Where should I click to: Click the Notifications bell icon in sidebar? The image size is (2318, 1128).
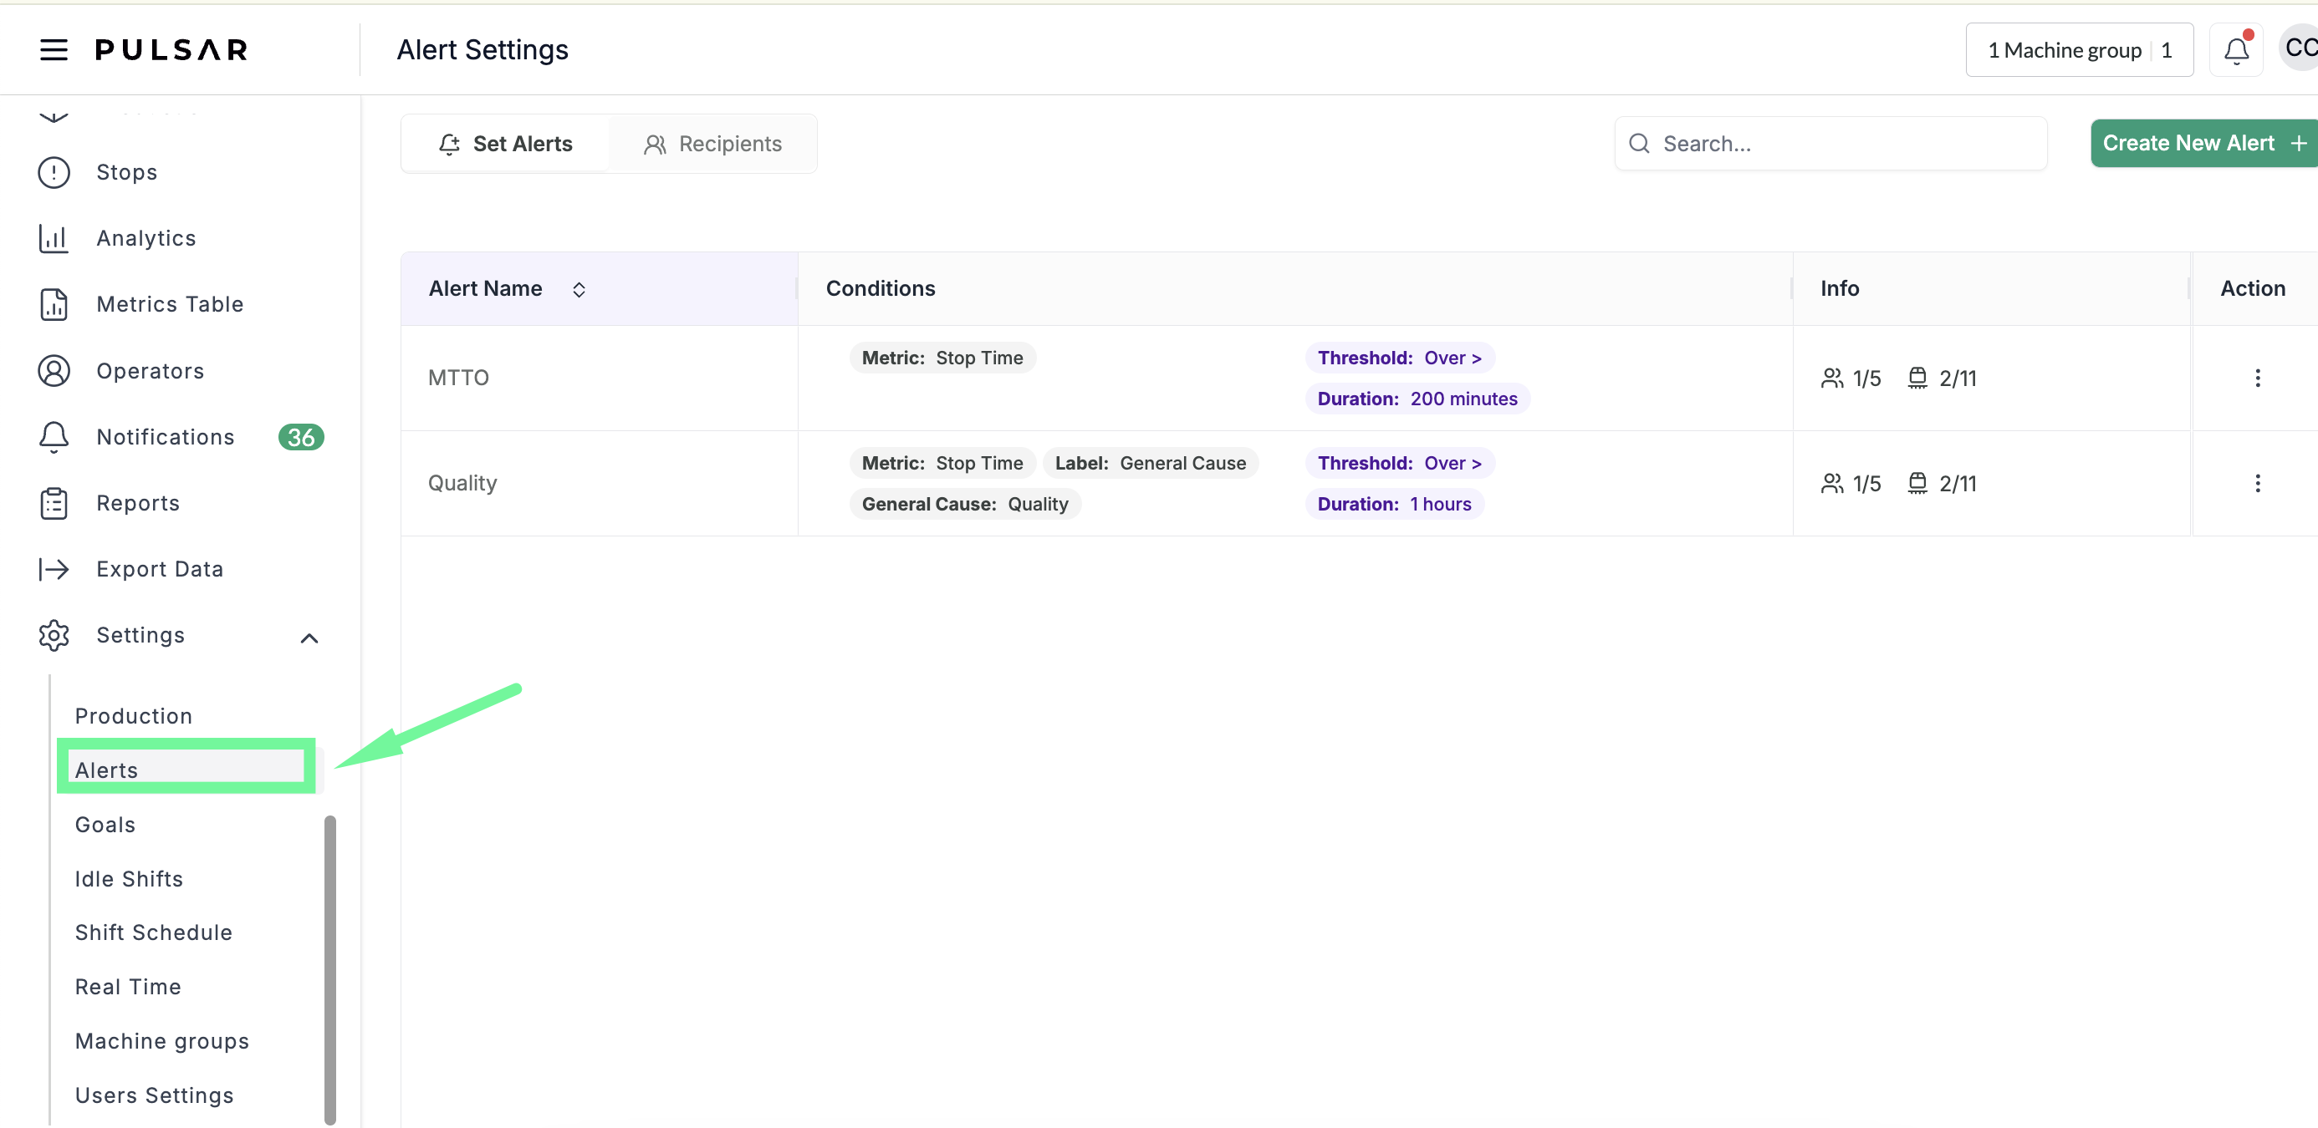click(54, 437)
